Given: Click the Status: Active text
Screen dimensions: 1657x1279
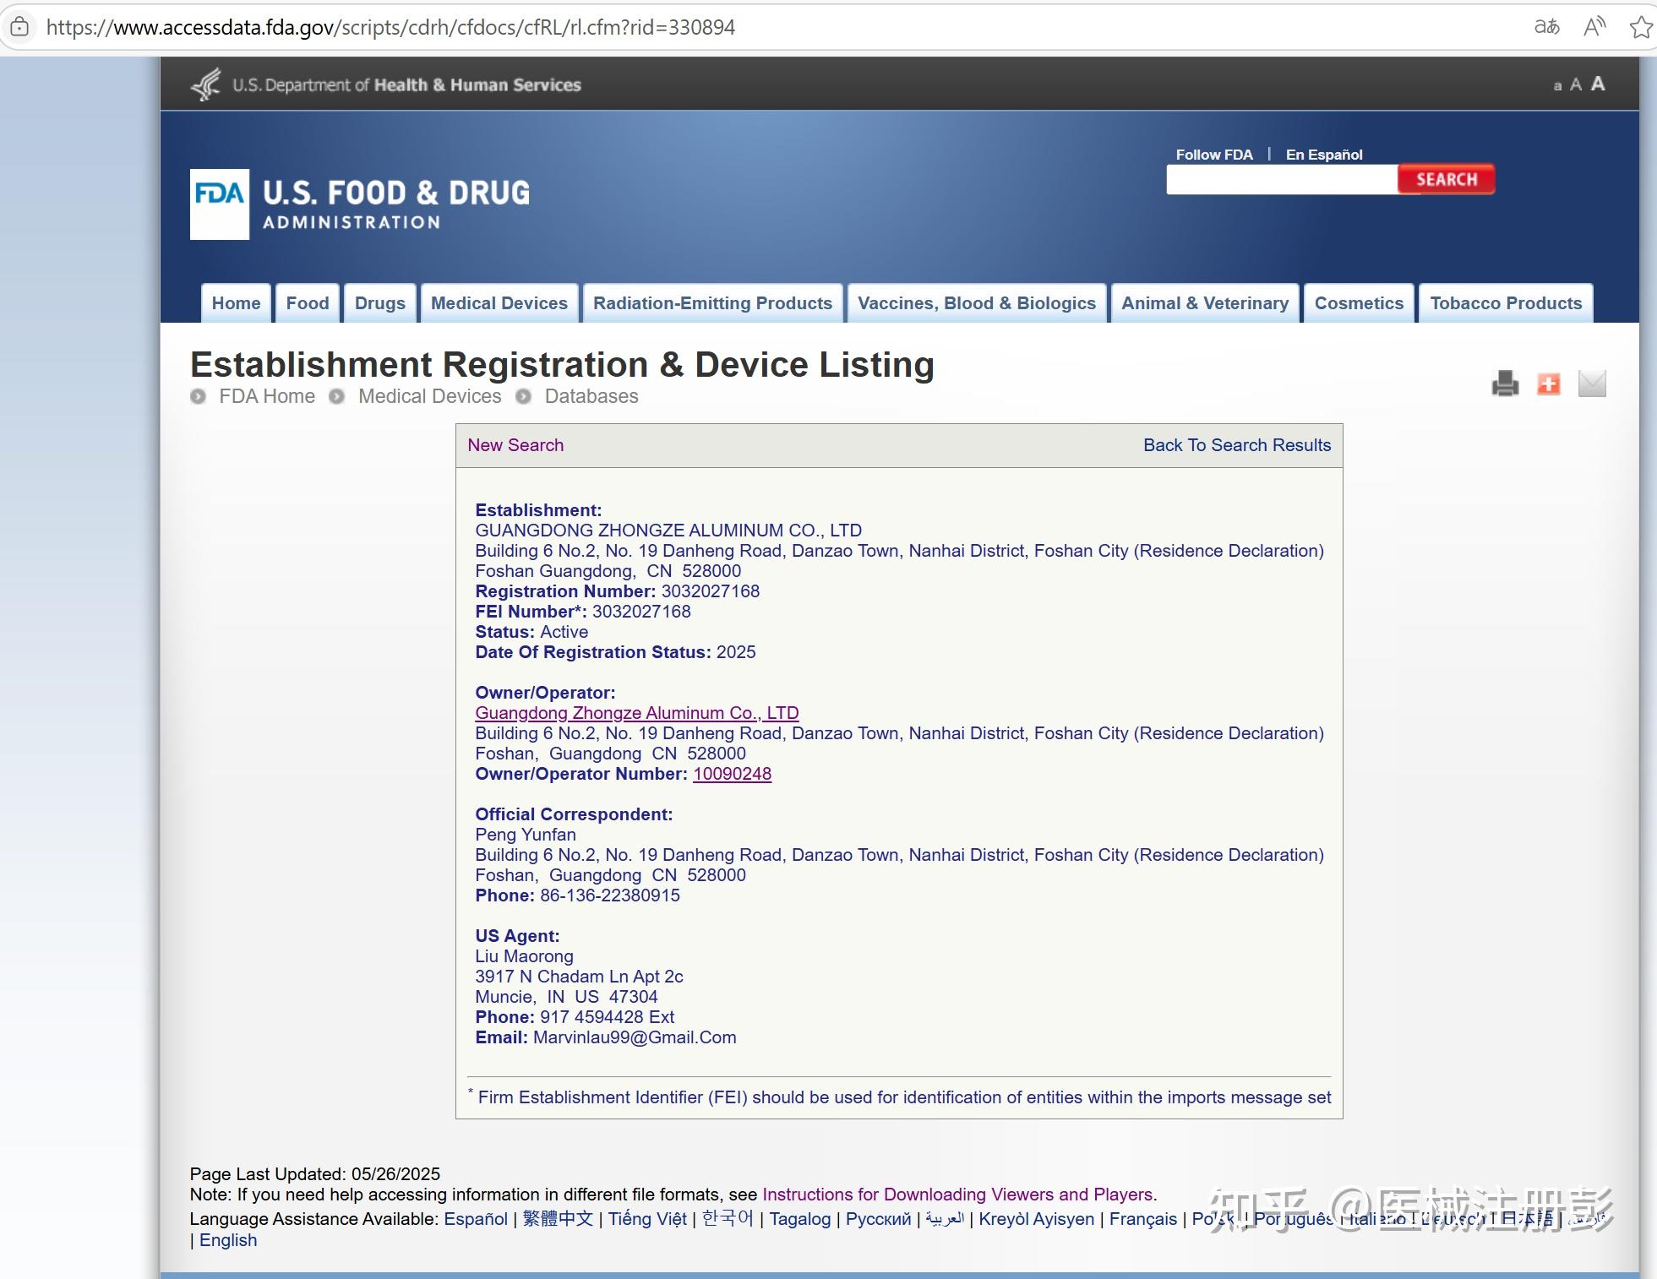Looking at the screenshot, I should [531, 632].
